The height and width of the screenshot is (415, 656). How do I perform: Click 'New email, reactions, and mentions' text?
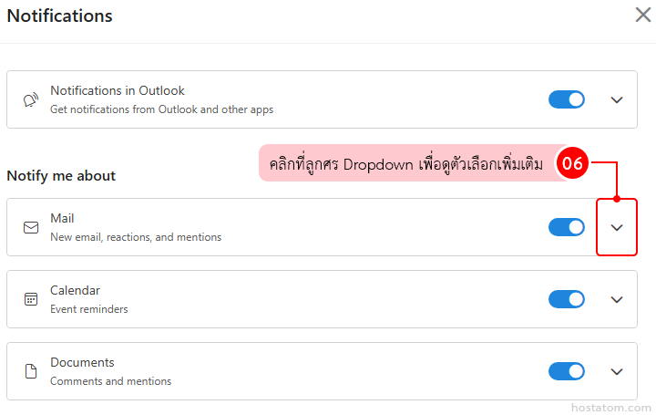[136, 237]
